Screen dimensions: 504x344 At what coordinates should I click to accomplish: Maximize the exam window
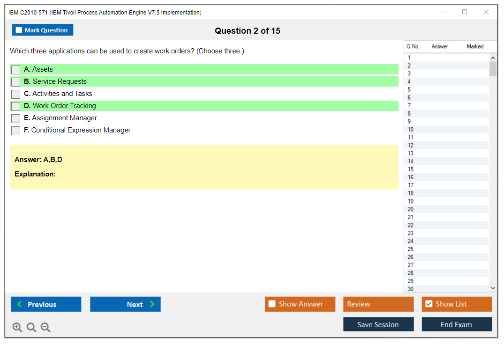pos(465,12)
